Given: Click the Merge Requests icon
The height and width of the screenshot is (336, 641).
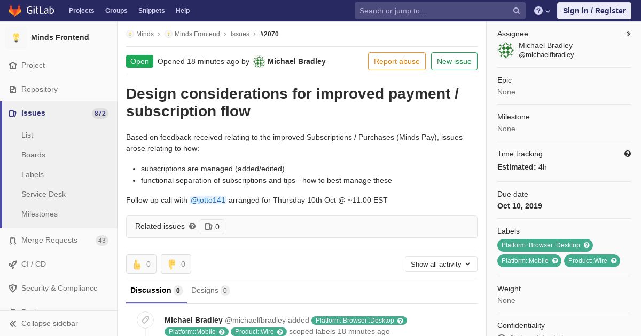Looking at the screenshot, I should click(13, 241).
